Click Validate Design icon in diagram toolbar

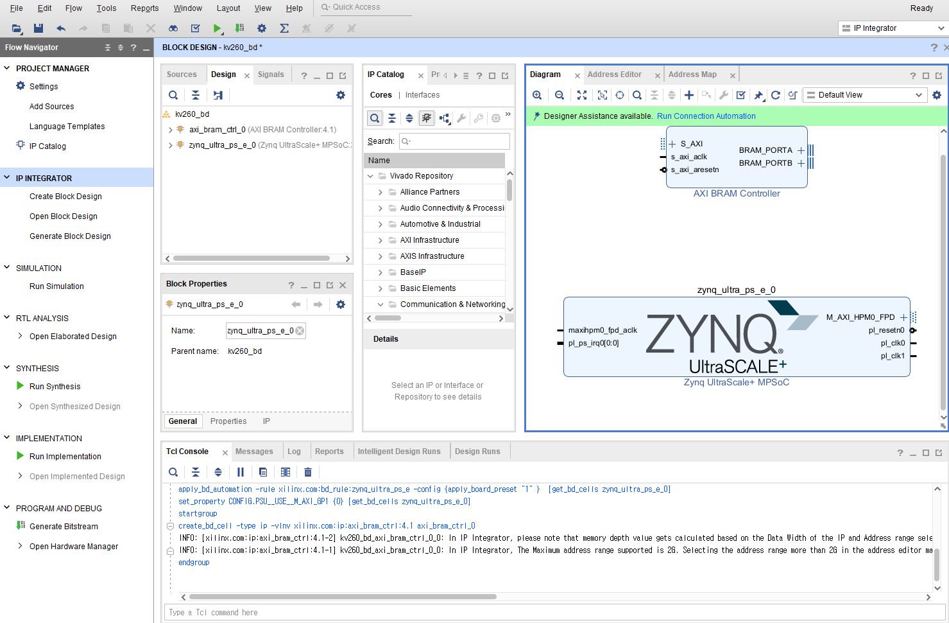pos(741,95)
